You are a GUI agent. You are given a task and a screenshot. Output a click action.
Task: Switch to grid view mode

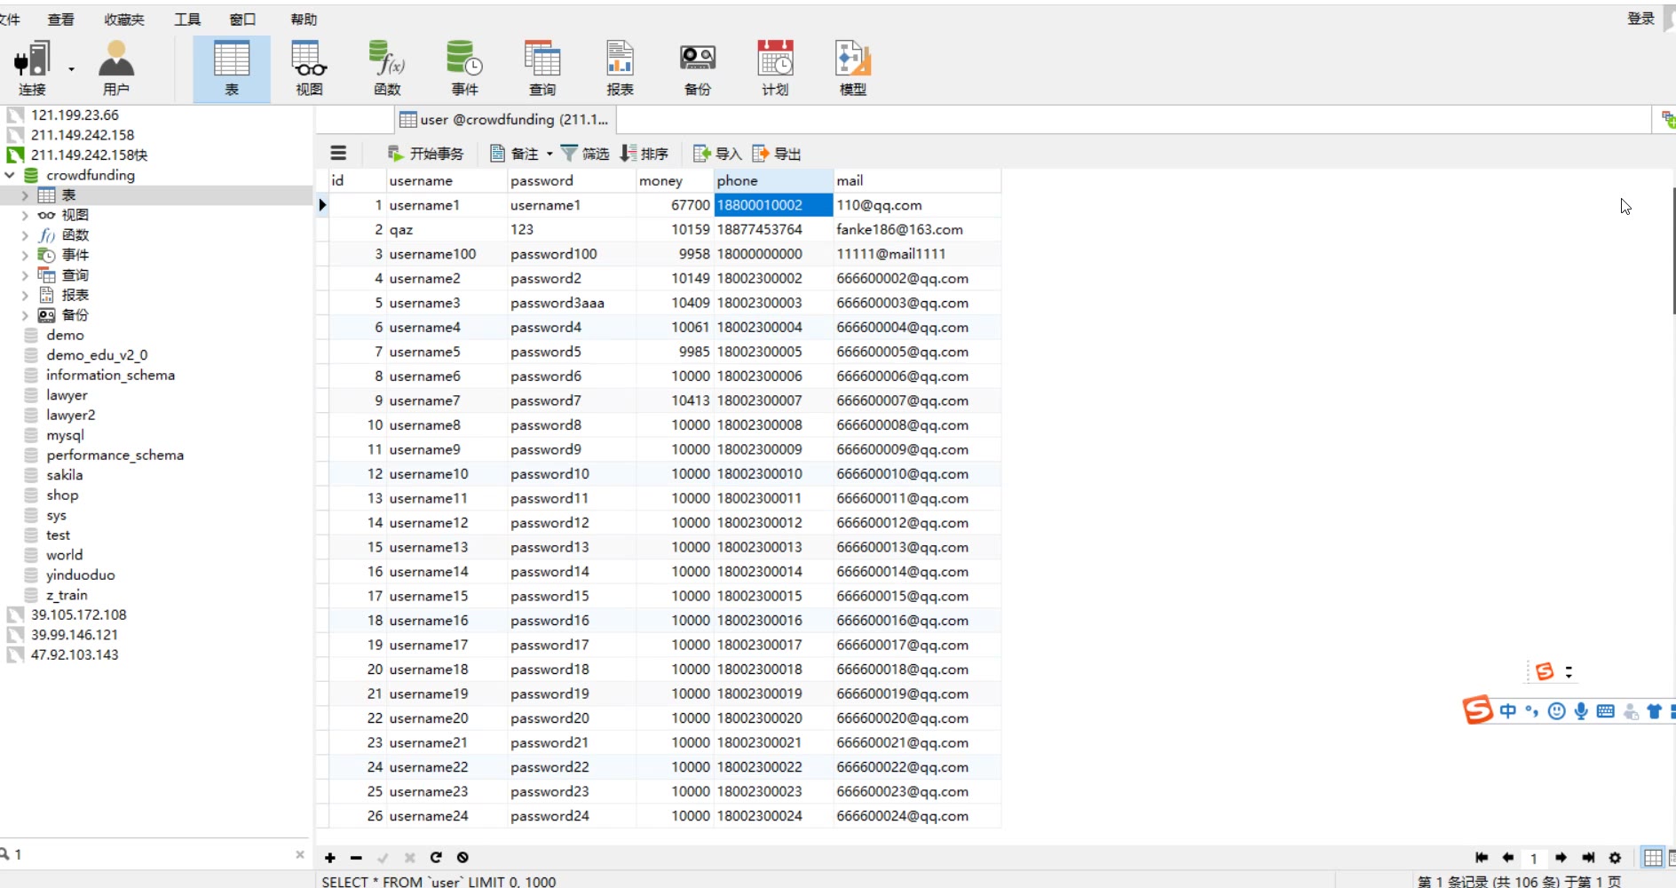coord(1652,858)
